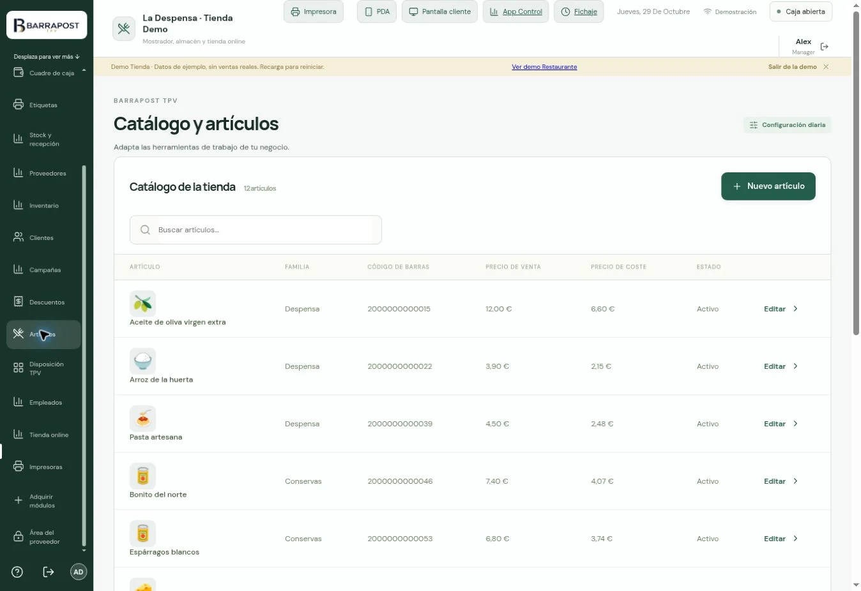The width and height of the screenshot is (861, 591).
Task: Open the AD user avatar
Action: [79, 572]
